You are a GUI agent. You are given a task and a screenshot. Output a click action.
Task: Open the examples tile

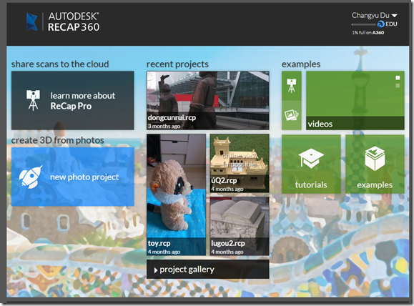click(375, 164)
